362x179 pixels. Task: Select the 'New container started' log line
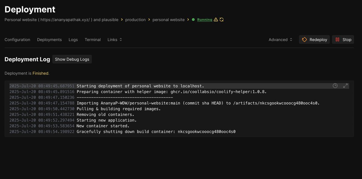coord(179,126)
